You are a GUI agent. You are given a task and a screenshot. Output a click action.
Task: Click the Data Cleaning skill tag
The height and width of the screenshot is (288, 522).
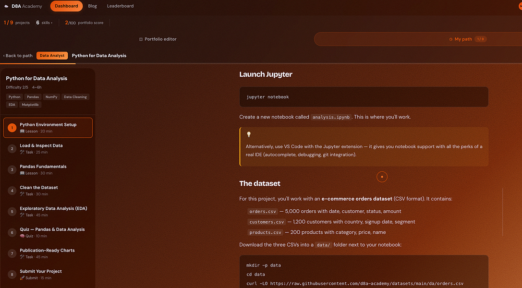click(75, 97)
